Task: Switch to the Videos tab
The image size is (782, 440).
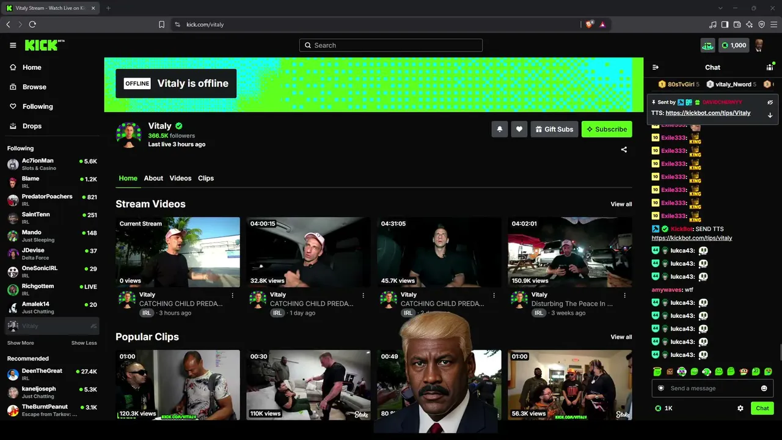Action: [180, 178]
